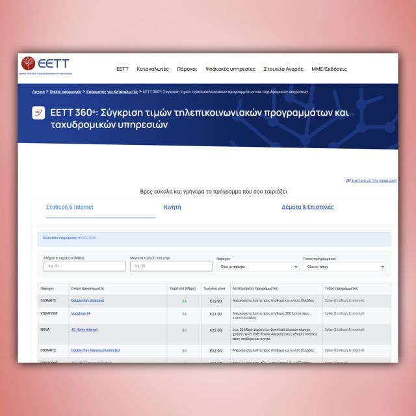The height and width of the screenshot is (416, 416).
Task: Expand the Τύπος προγράμματος dropdown
Action: pyautogui.click(x=344, y=266)
